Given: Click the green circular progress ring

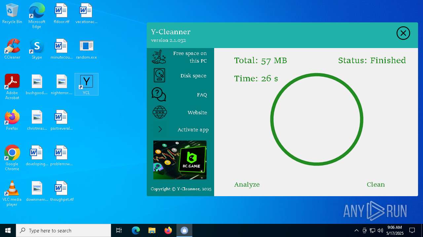Looking at the screenshot, I should pyautogui.click(x=317, y=119).
